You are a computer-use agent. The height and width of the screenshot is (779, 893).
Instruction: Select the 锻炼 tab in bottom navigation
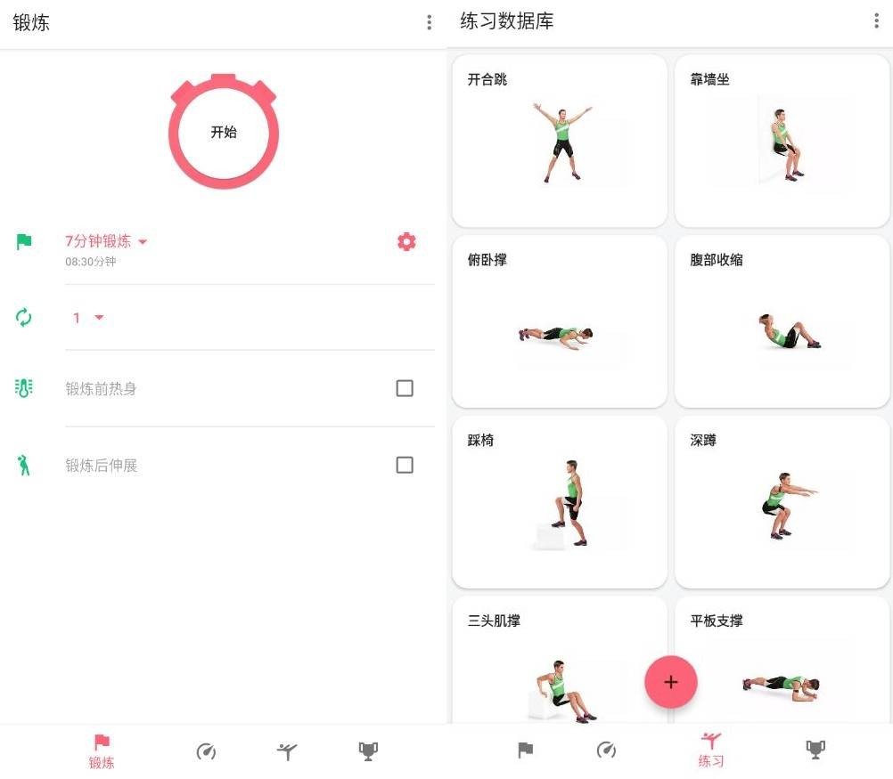102,751
